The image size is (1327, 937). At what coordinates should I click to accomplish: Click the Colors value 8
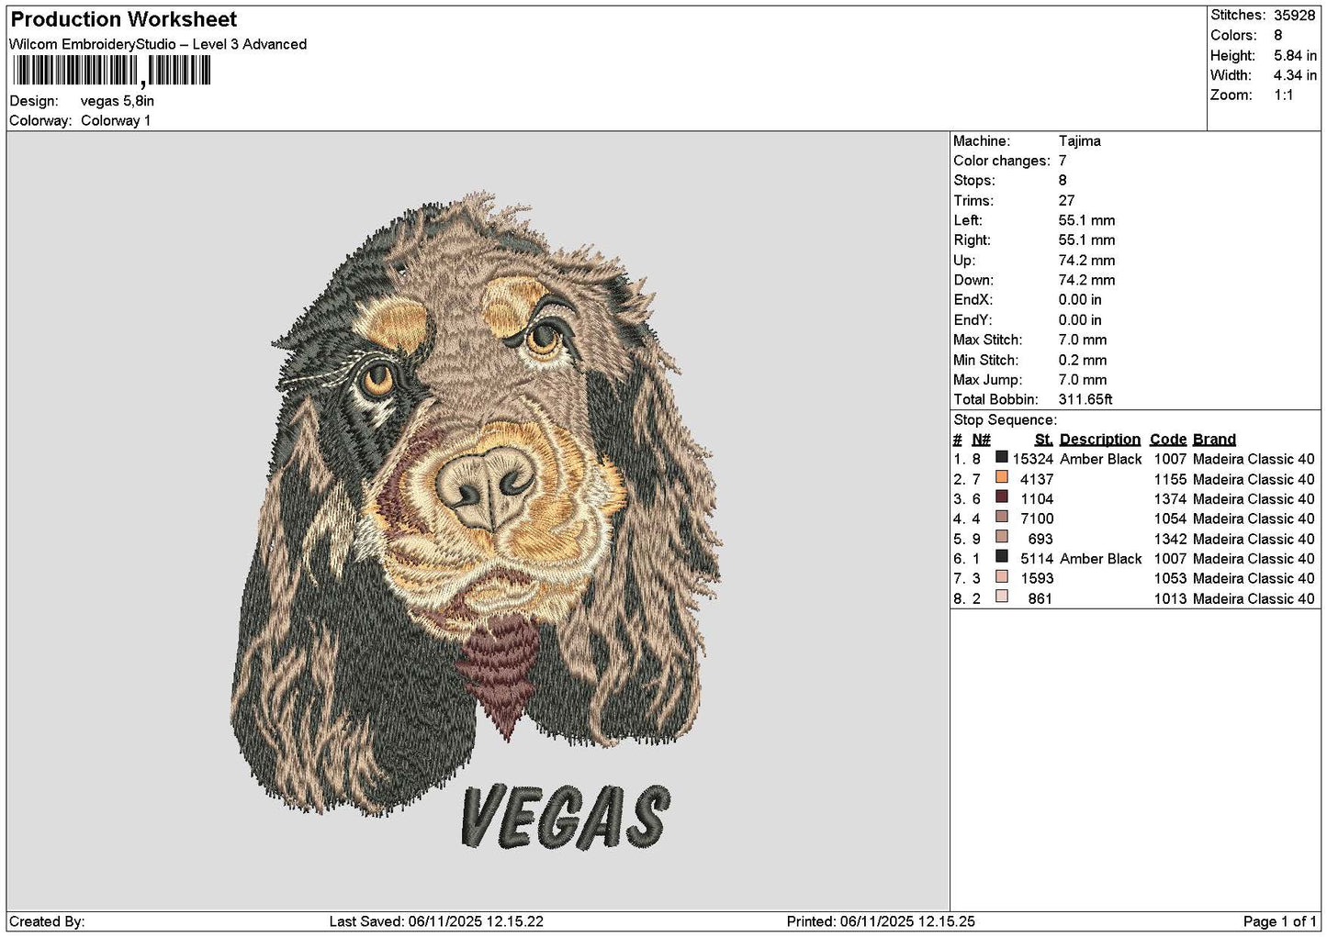coord(1278,35)
